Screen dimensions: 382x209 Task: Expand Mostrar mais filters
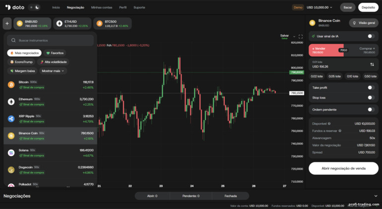[53, 71]
